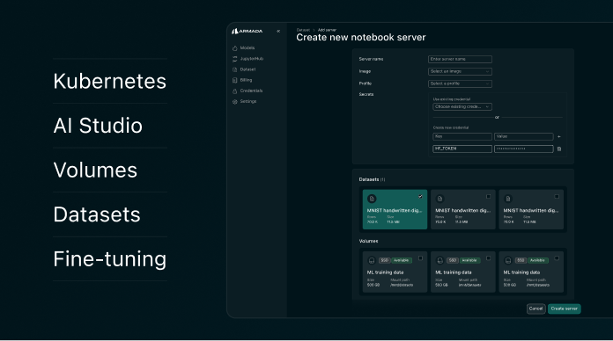Click the Dataset icon in the sidebar
613x341 pixels.
pos(234,69)
